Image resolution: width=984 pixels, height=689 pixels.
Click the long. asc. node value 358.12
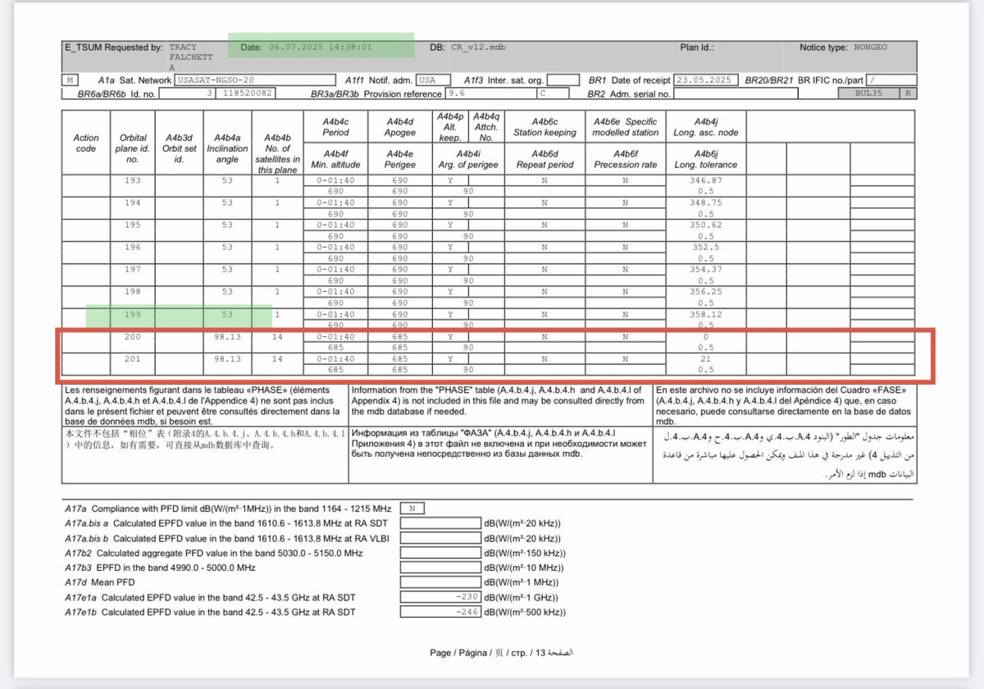click(706, 314)
